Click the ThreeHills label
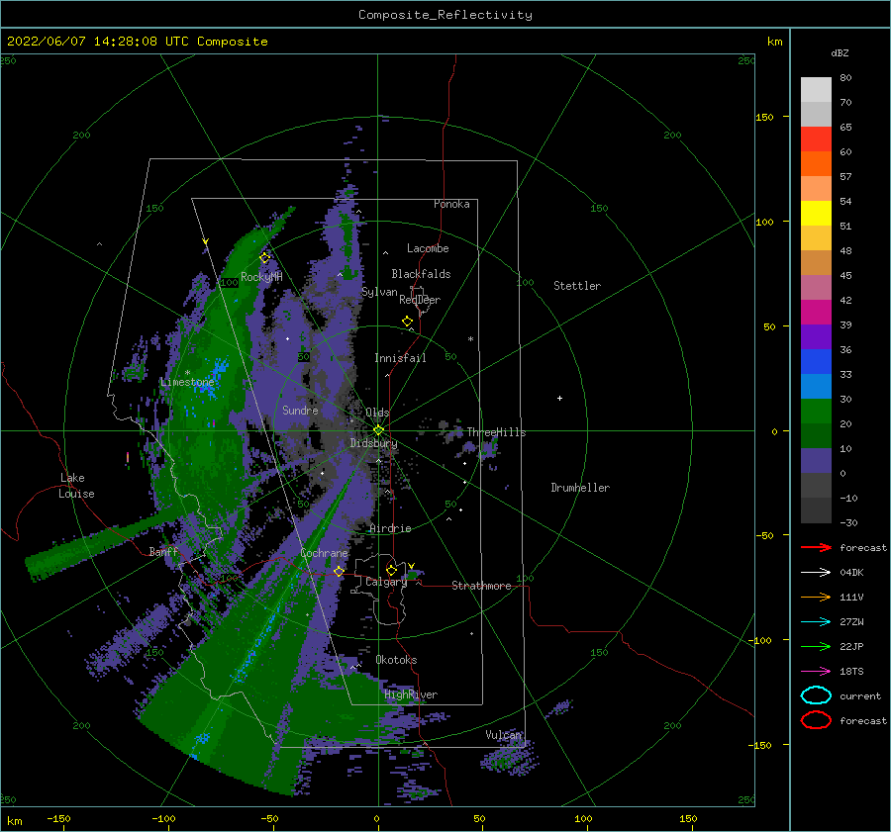This screenshot has height=832, width=891. [496, 432]
